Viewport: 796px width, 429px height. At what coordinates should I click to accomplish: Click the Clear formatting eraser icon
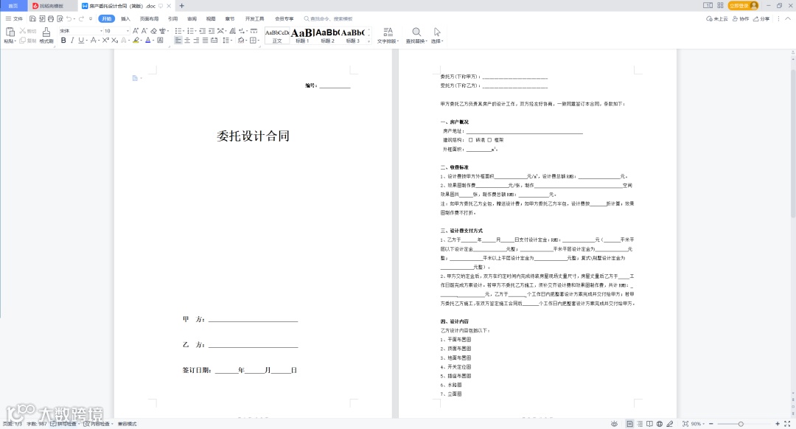tap(153, 31)
